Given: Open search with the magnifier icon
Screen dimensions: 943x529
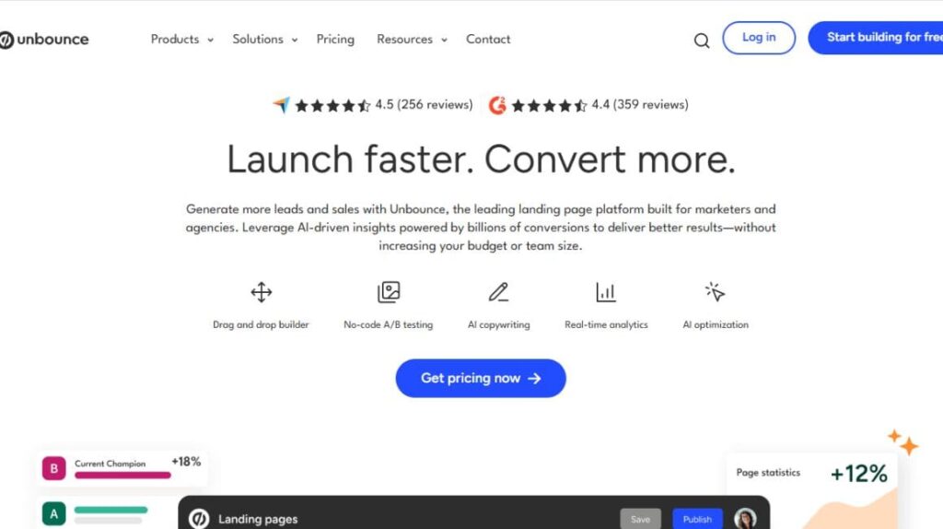Looking at the screenshot, I should 702,41.
